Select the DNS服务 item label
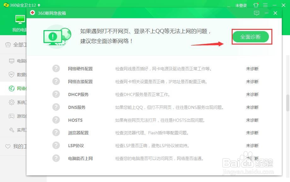Viewport: 290px width, 182px height. point(77,107)
